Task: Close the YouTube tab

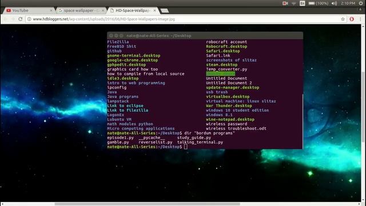Action: coord(51,10)
